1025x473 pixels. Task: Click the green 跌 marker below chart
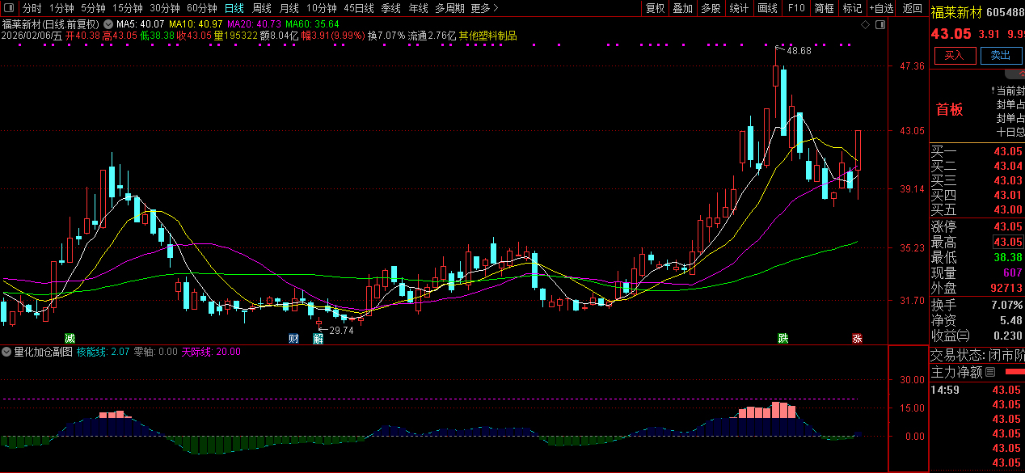[782, 338]
